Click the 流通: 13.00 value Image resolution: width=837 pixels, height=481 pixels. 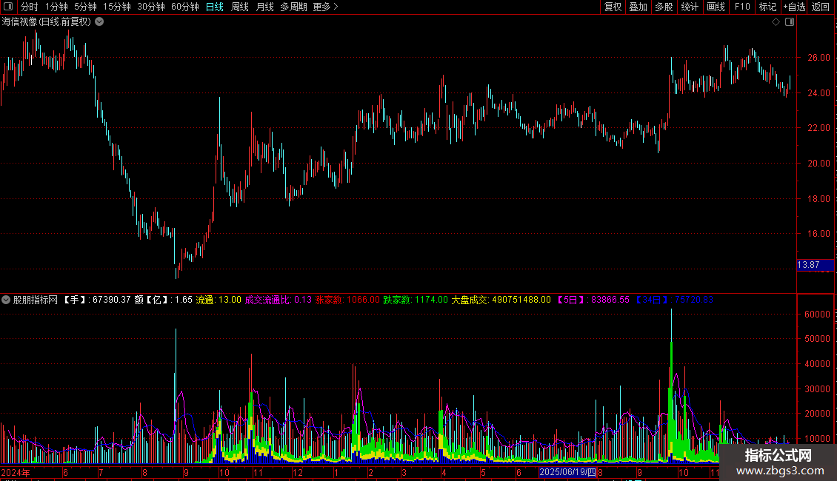point(219,300)
